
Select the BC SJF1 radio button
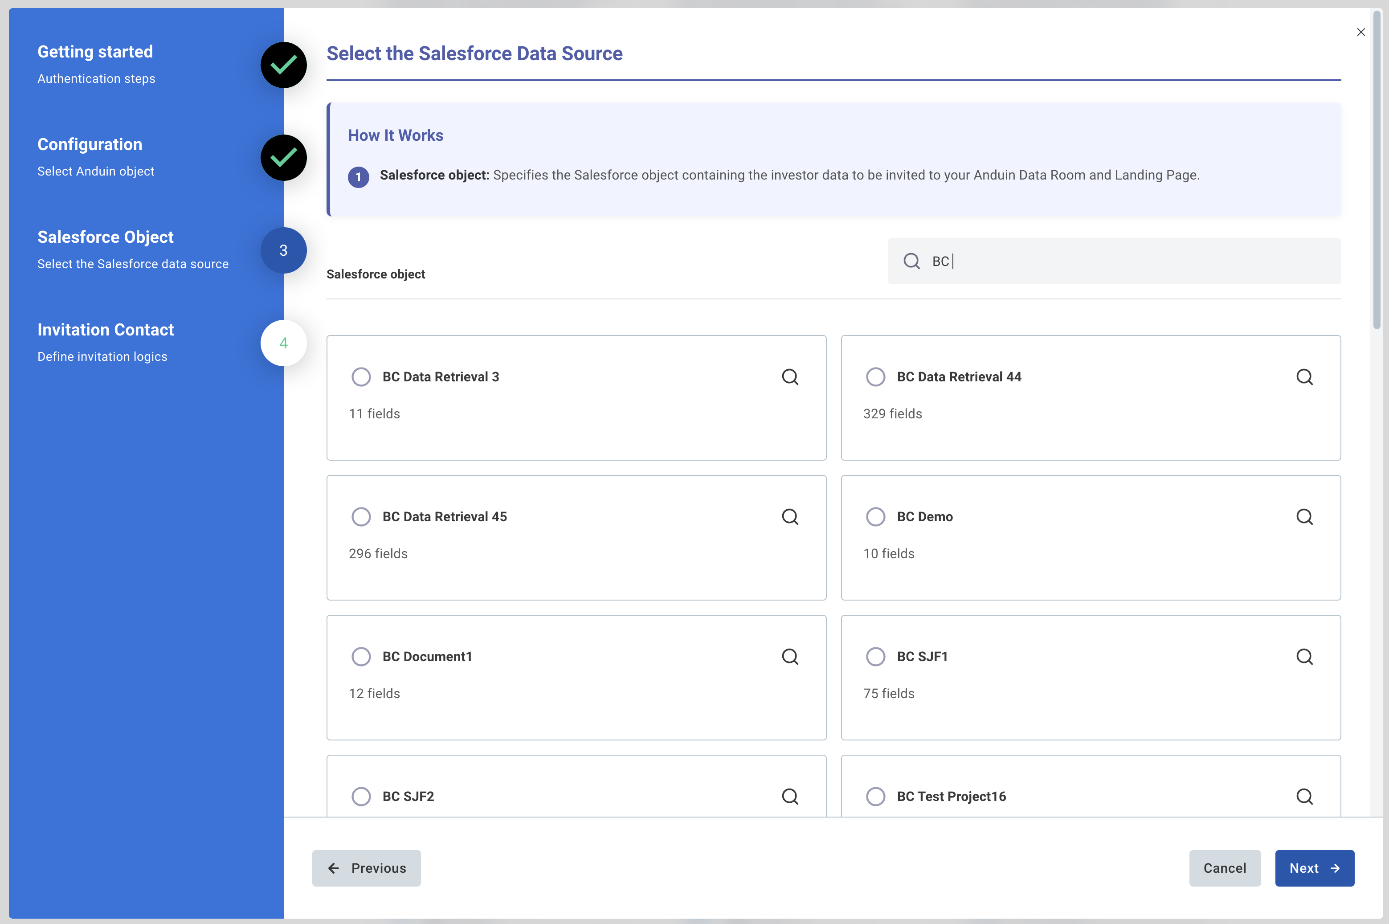[875, 656]
